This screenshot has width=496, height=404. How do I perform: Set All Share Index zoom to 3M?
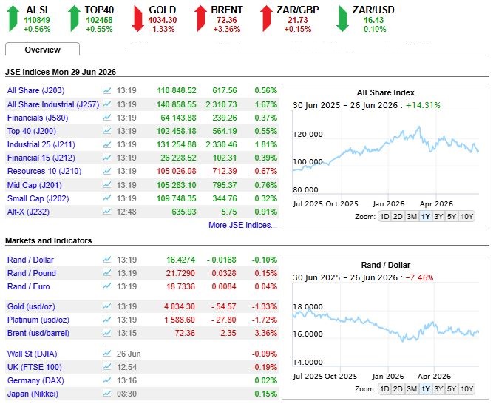[412, 217]
